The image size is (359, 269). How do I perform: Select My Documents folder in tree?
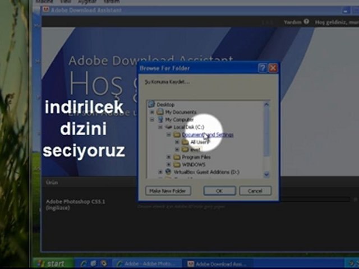pos(181,112)
